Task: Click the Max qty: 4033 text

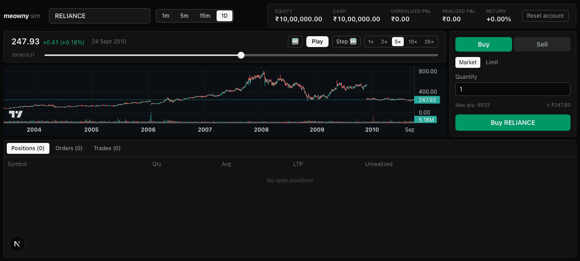Action: tap(473, 105)
